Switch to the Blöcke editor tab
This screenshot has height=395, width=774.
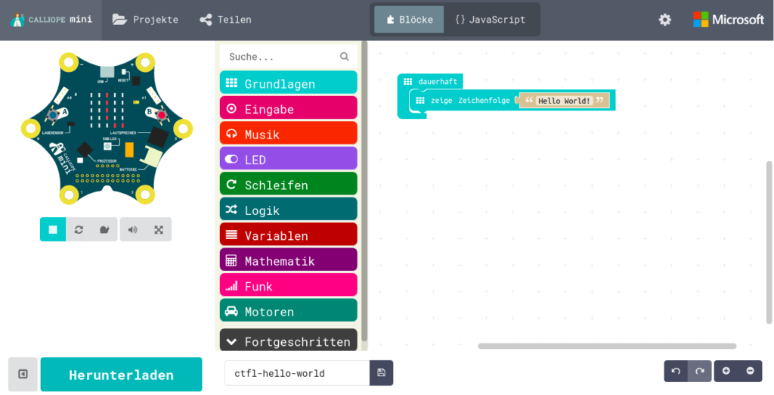(x=409, y=20)
